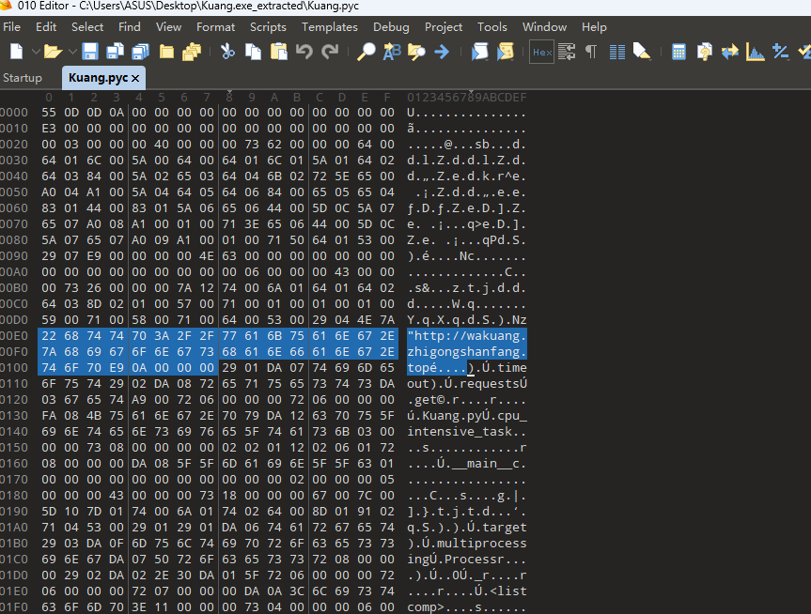Expand the Open file dropdown arrow
The width and height of the screenshot is (811, 614).
coord(70,52)
